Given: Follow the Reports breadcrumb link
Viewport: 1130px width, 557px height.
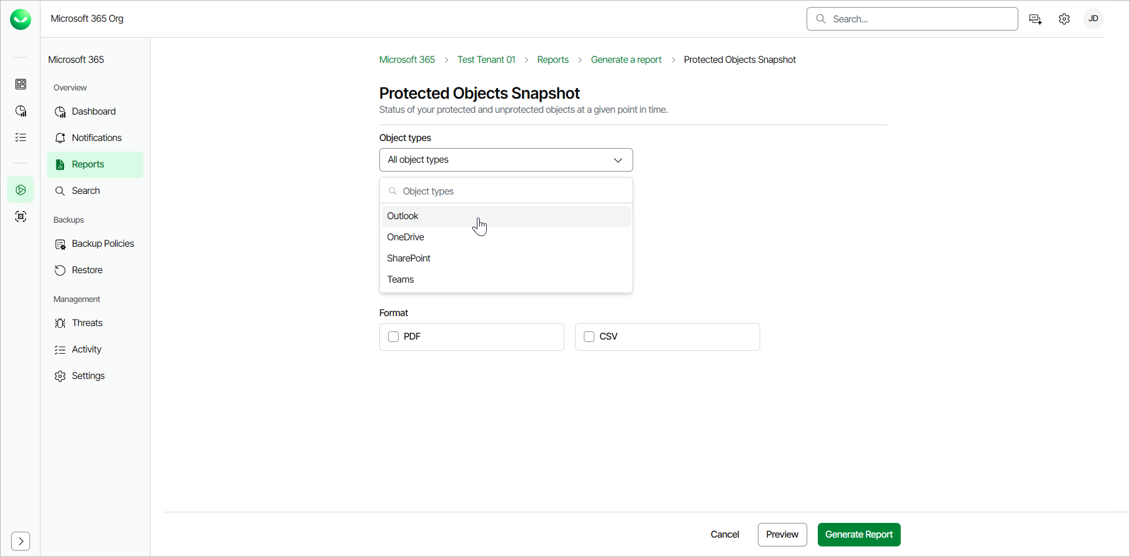Looking at the screenshot, I should (553, 60).
